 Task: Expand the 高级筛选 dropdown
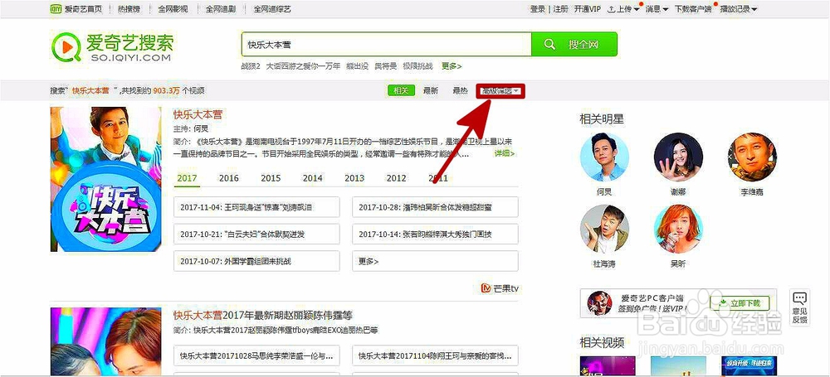[500, 91]
